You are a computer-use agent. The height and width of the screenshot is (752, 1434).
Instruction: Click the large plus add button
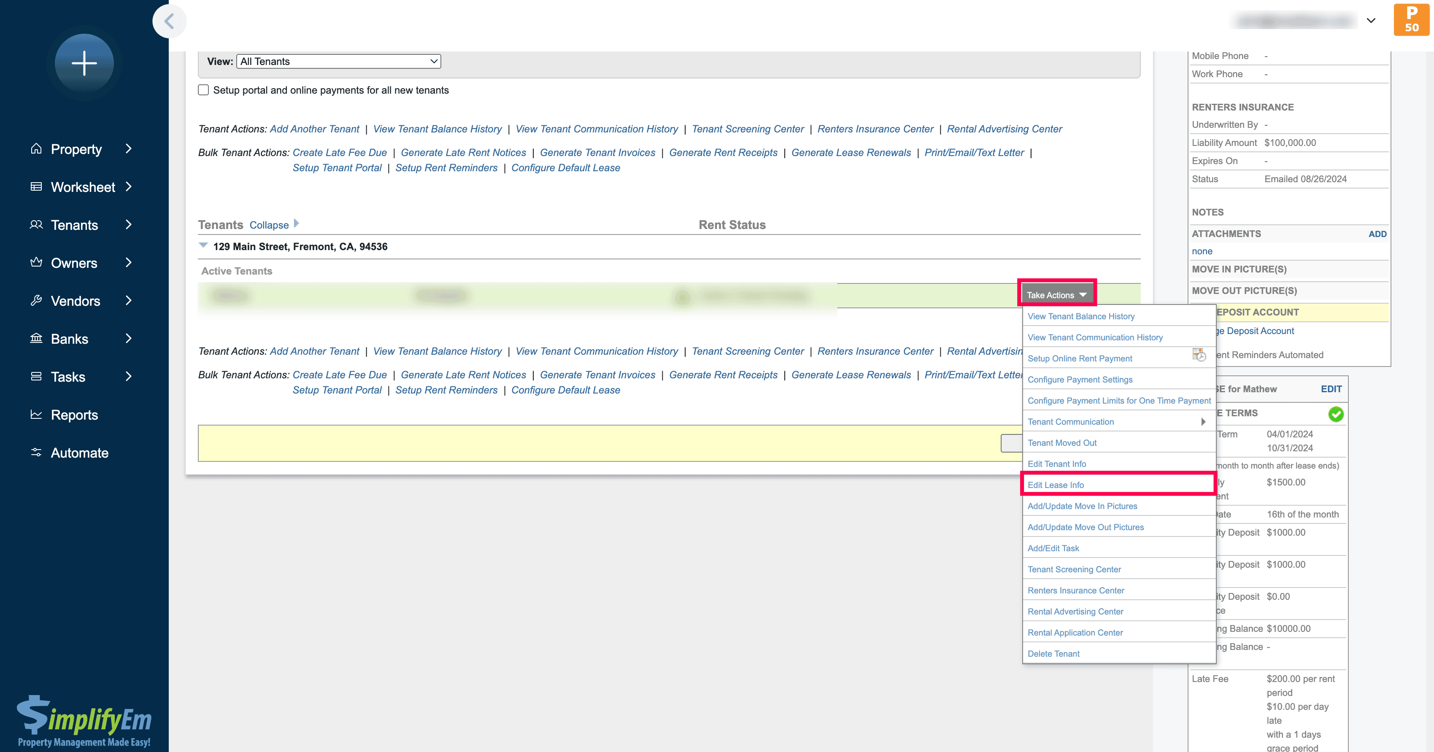(x=84, y=63)
